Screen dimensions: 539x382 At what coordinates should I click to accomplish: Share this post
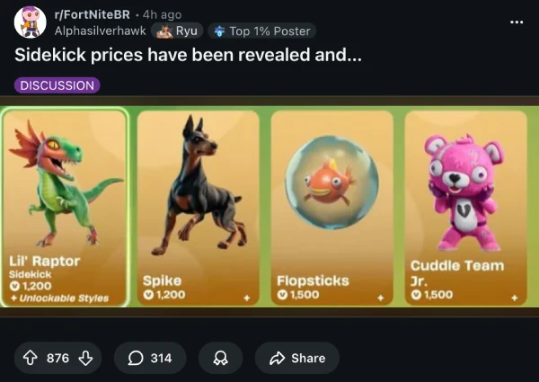coord(297,358)
